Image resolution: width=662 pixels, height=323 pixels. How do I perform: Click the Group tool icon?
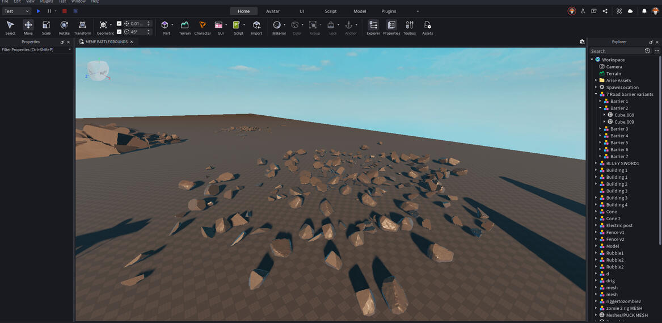(313, 26)
